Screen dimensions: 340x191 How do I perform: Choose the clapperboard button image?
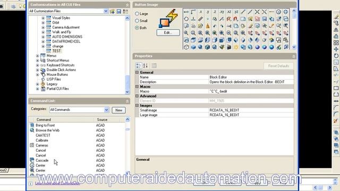pyautogui.click(x=229, y=47)
